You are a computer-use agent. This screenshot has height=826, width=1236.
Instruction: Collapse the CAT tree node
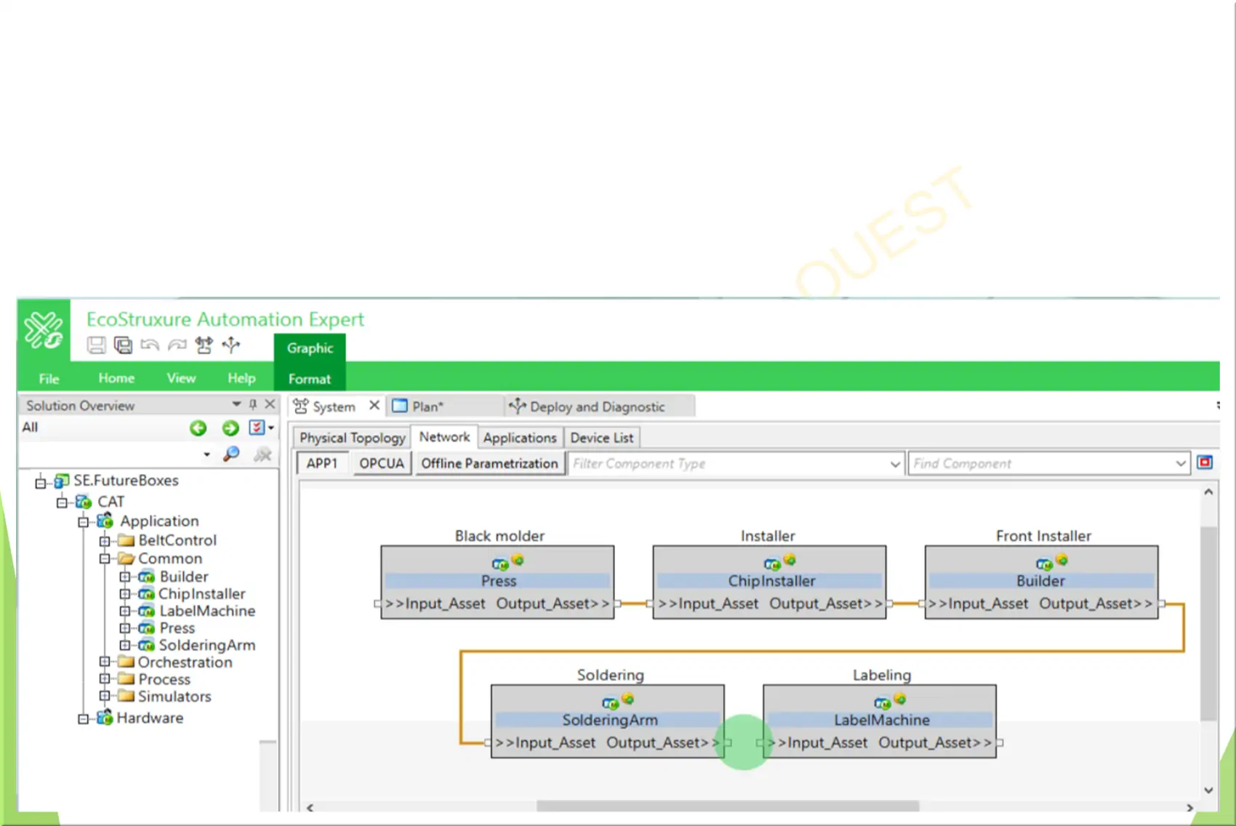click(63, 502)
